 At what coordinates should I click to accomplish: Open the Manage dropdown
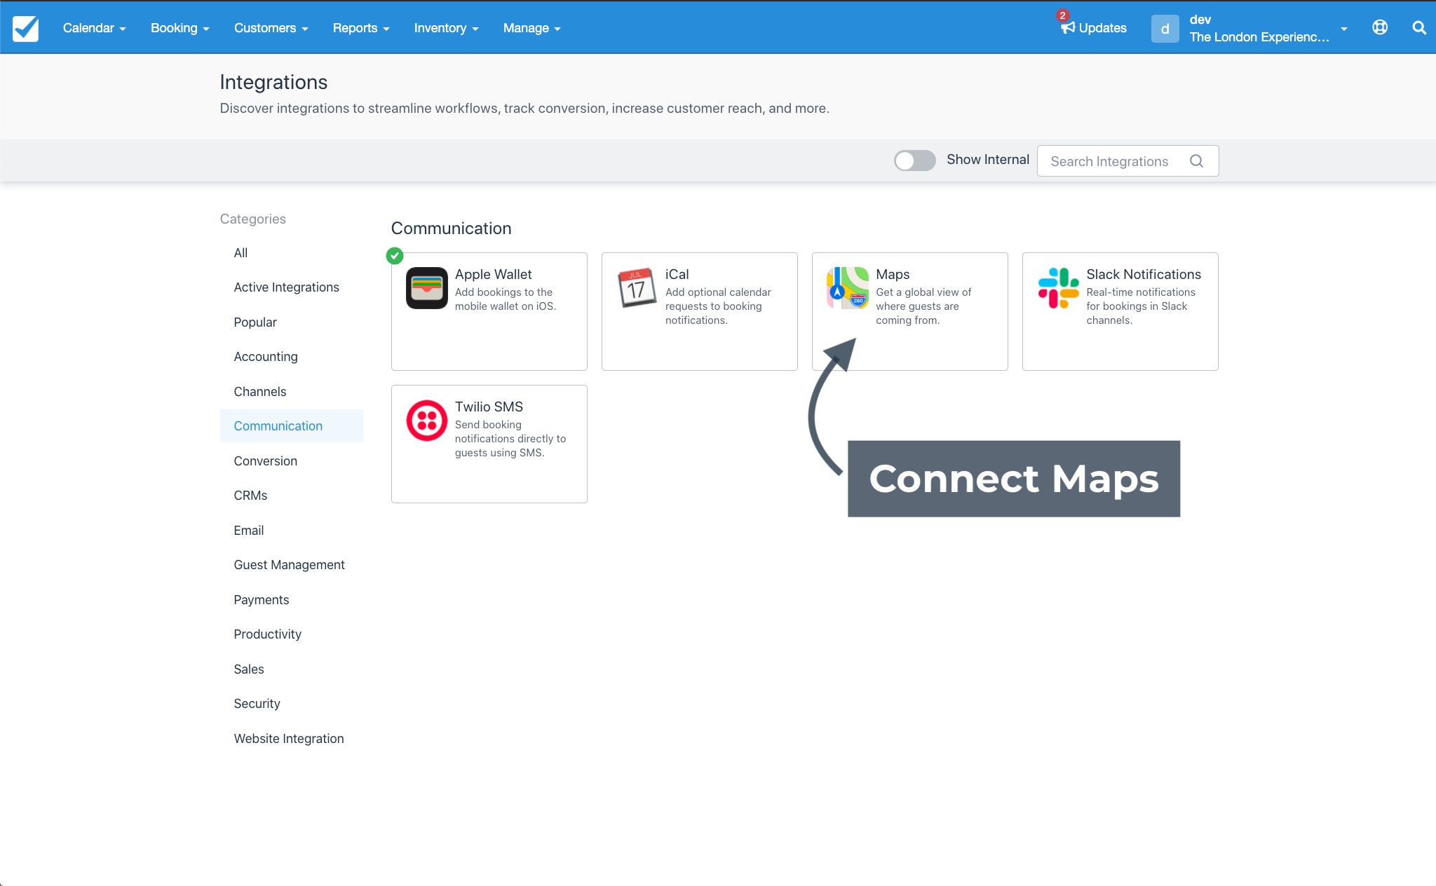[x=531, y=28]
